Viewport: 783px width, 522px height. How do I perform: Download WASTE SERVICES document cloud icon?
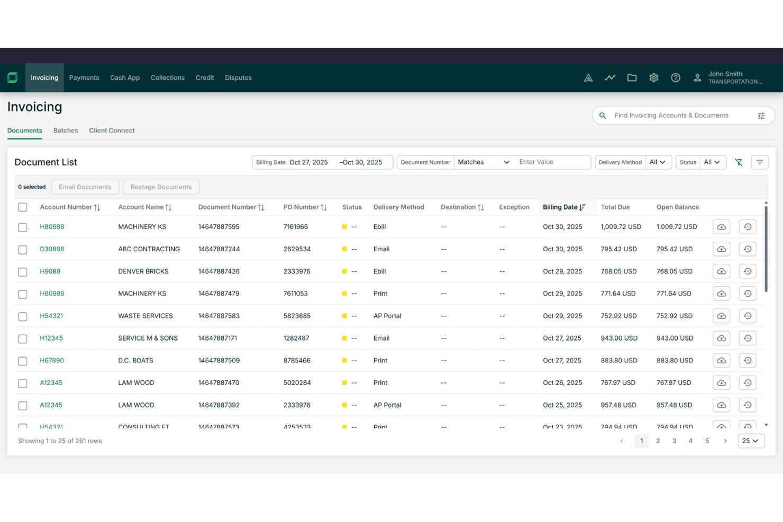[x=722, y=316]
